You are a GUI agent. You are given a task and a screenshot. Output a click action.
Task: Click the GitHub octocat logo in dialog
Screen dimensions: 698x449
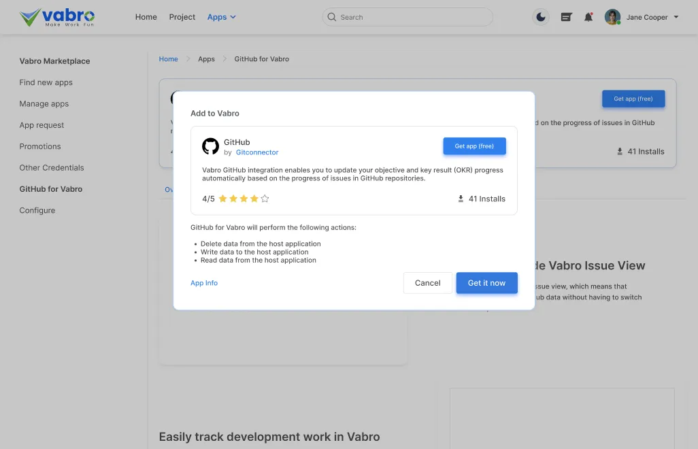point(211,146)
